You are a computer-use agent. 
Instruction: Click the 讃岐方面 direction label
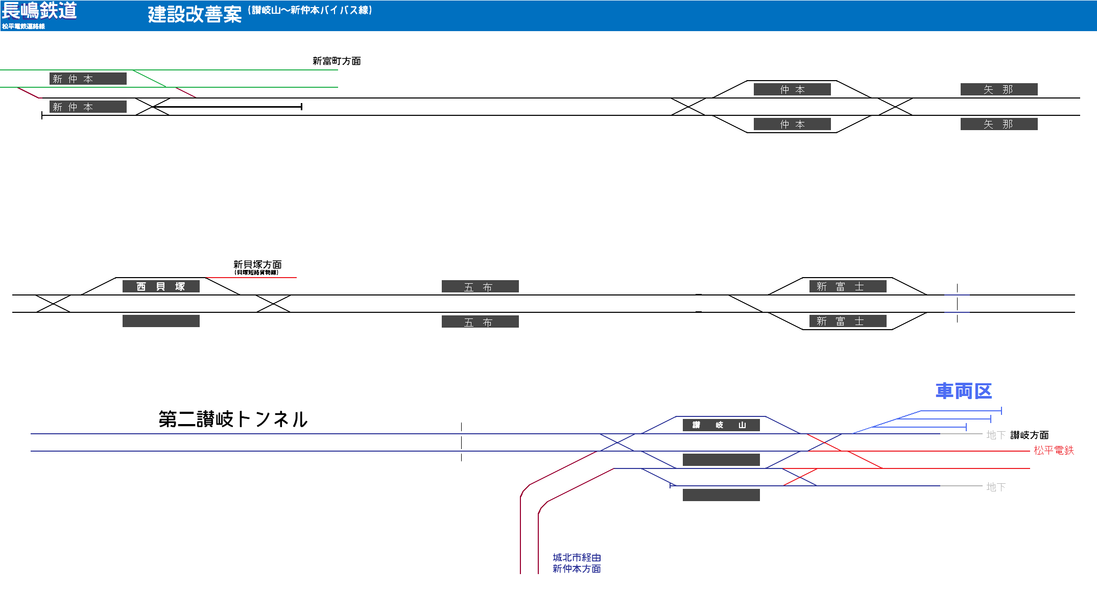coord(1029,435)
